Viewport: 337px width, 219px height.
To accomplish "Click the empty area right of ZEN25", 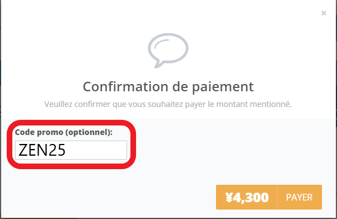I will pyautogui.click(x=97, y=150).
